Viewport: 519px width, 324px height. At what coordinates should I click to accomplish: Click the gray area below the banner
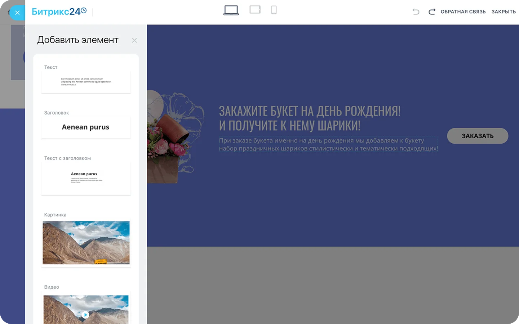pyautogui.click(x=333, y=285)
